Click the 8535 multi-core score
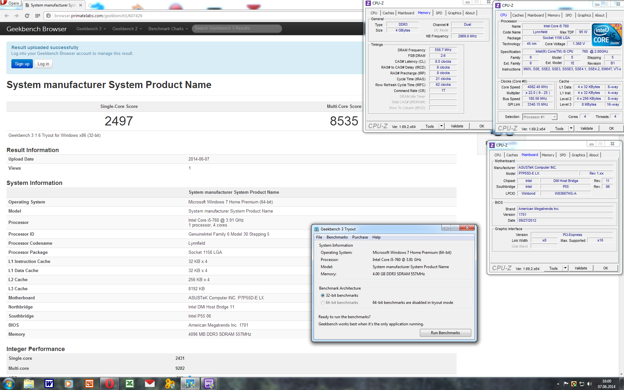This screenshot has height=390, width=624. click(344, 121)
